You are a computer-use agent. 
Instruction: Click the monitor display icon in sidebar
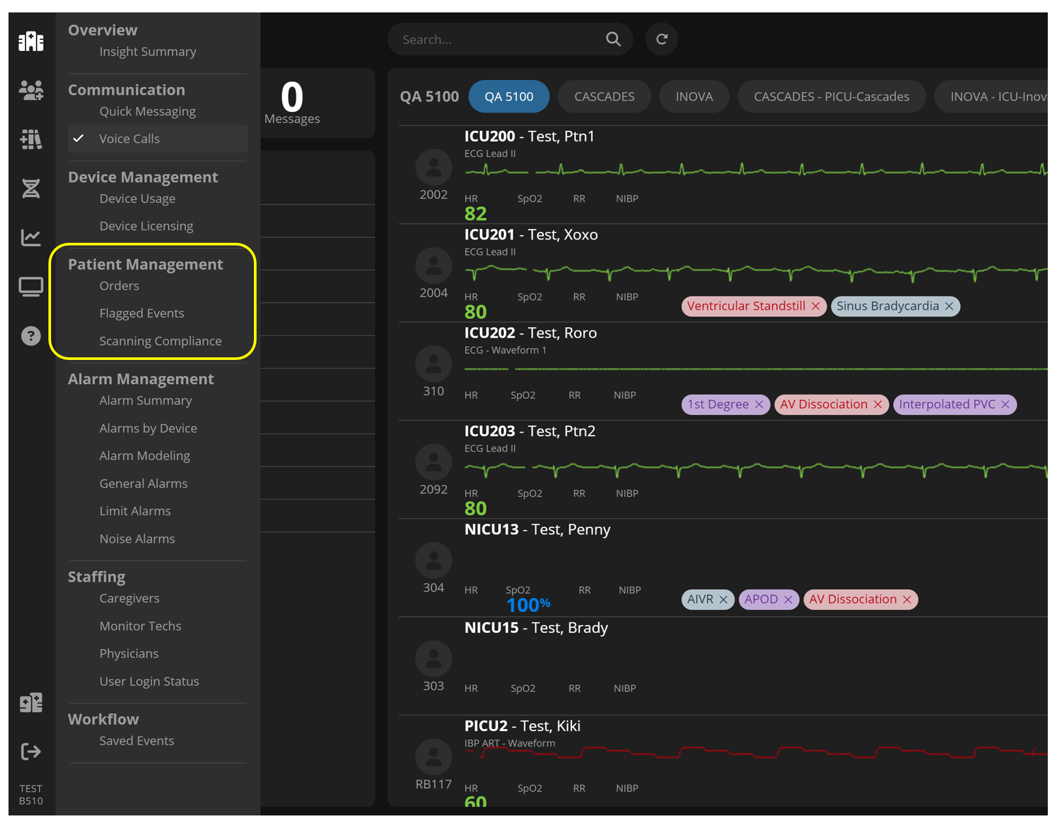pos(31,287)
